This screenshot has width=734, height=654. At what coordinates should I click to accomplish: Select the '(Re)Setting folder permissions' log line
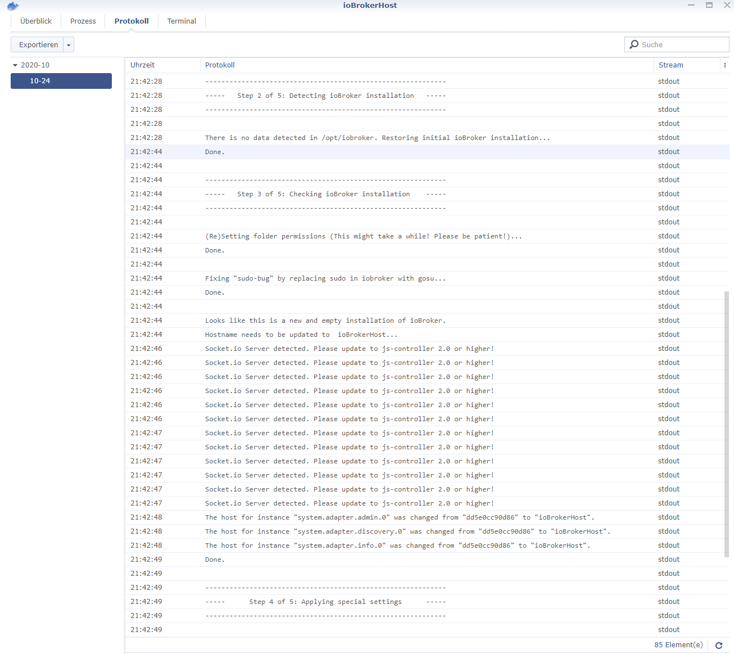pos(427,236)
